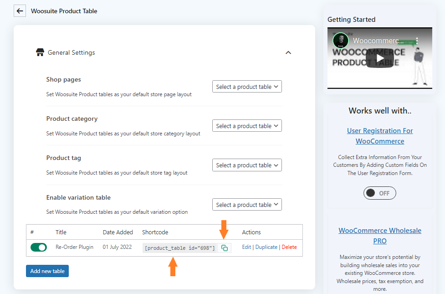Viewport: 445px width, 294px height.
Task: Click the Works well with.. heading
Action: tap(380, 110)
